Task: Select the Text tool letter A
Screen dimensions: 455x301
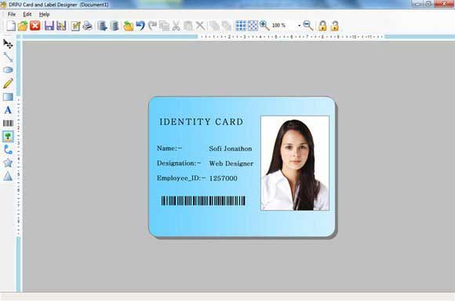Action: (x=8, y=110)
